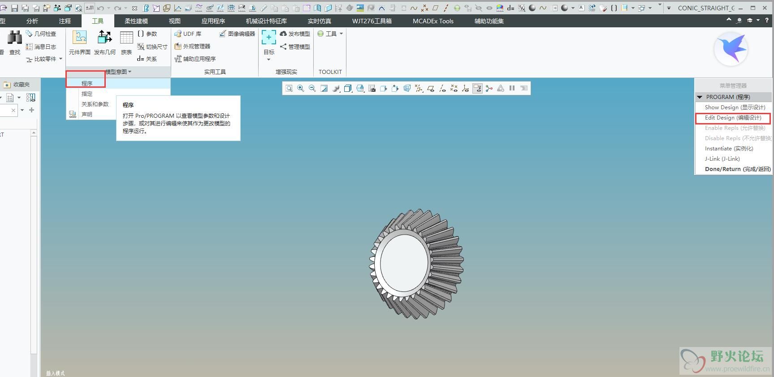Click J-Link (J-Link) option

(x=722, y=159)
